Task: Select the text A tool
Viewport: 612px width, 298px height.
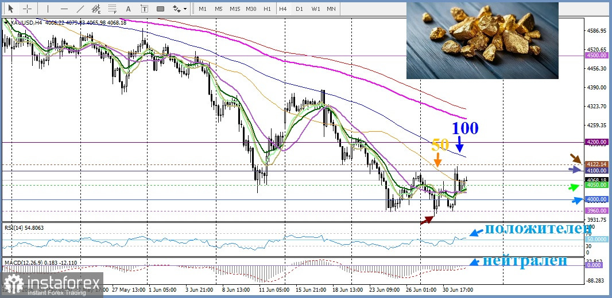Action: tap(129, 9)
